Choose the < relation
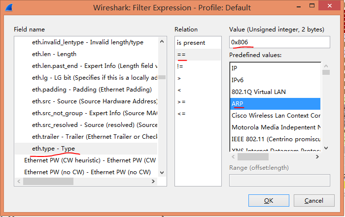This screenshot has width=345, height=217. pyautogui.click(x=198, y=90)
